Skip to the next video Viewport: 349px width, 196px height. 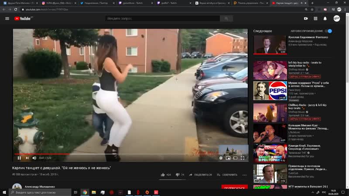27,158
